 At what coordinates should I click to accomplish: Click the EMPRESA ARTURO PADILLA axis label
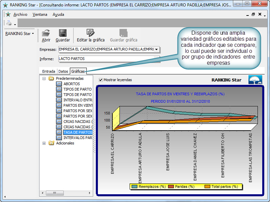(x=140, y=158)
